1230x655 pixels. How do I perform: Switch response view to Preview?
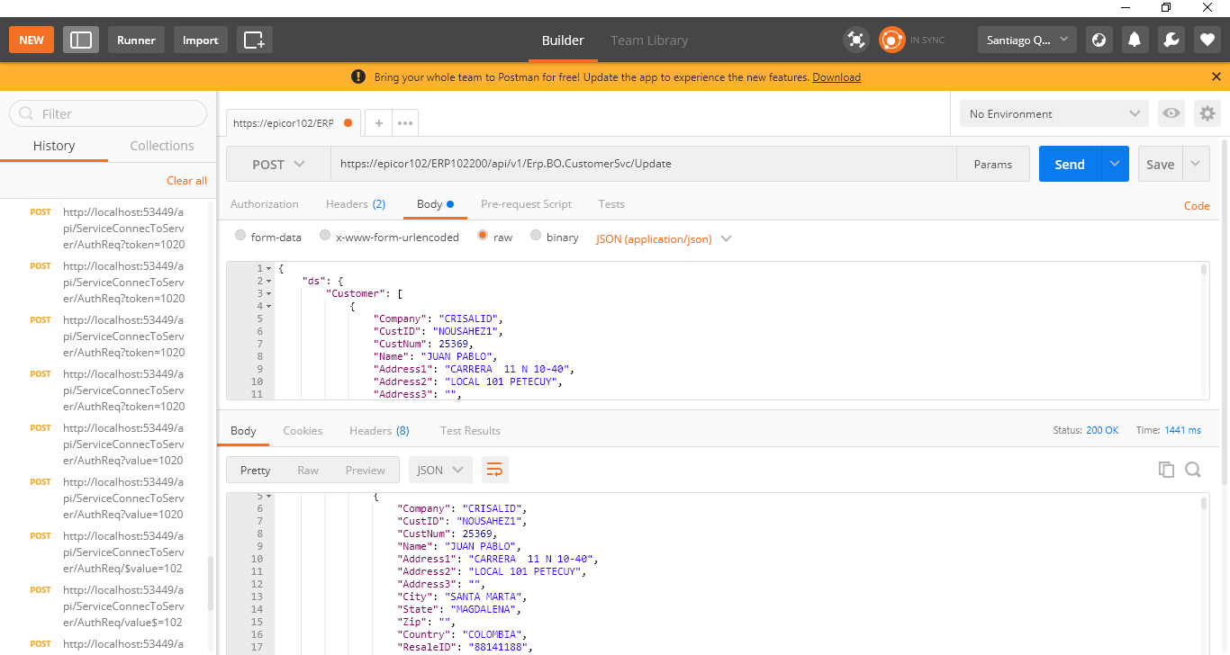tap(366, 470)
